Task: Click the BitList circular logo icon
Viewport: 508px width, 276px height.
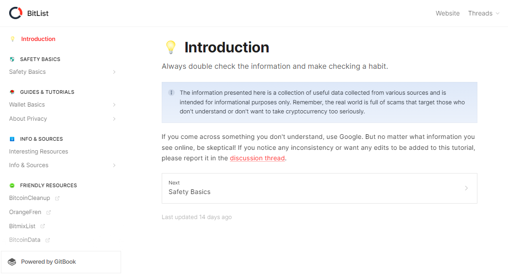Action: click(16, 13)
